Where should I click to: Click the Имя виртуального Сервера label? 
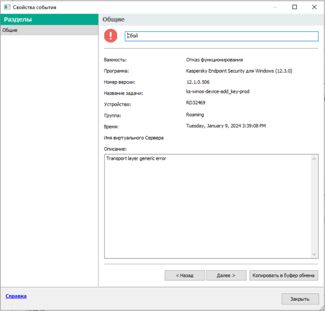click(x=134, y=138)
